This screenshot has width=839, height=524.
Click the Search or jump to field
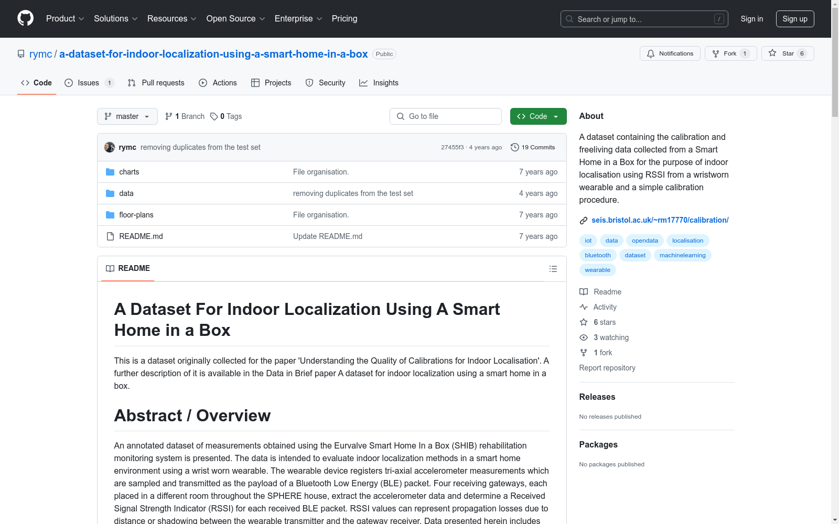coord(644,19)
